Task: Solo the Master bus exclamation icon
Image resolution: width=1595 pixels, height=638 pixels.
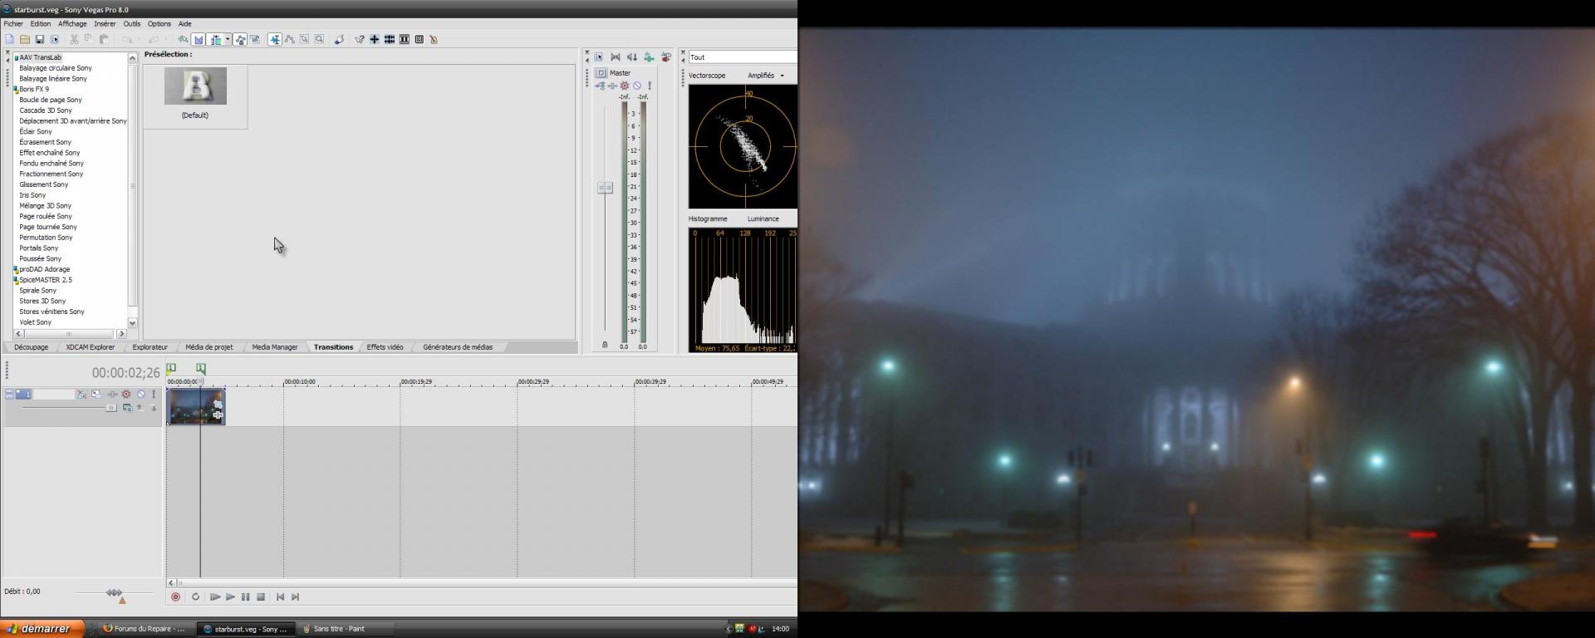Action: tap(650, 86)
